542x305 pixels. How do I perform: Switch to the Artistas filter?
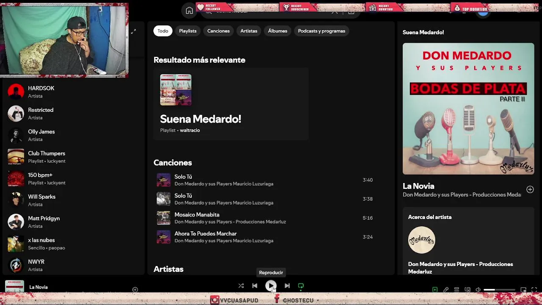(x=249, y=31)
